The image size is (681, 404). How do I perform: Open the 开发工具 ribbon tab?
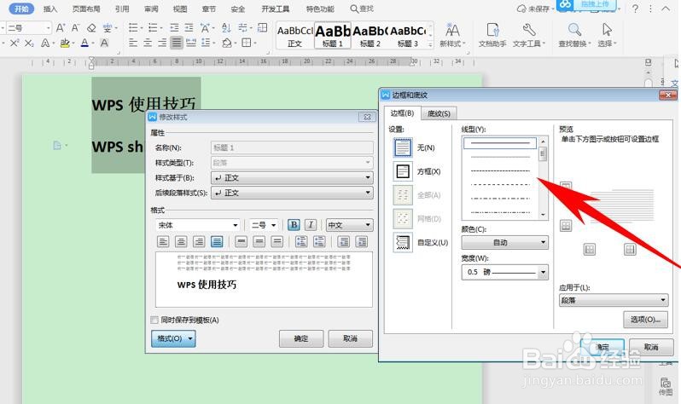pyautogui.click(x=276, y=9)
